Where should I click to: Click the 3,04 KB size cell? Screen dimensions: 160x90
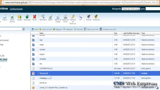117,73
